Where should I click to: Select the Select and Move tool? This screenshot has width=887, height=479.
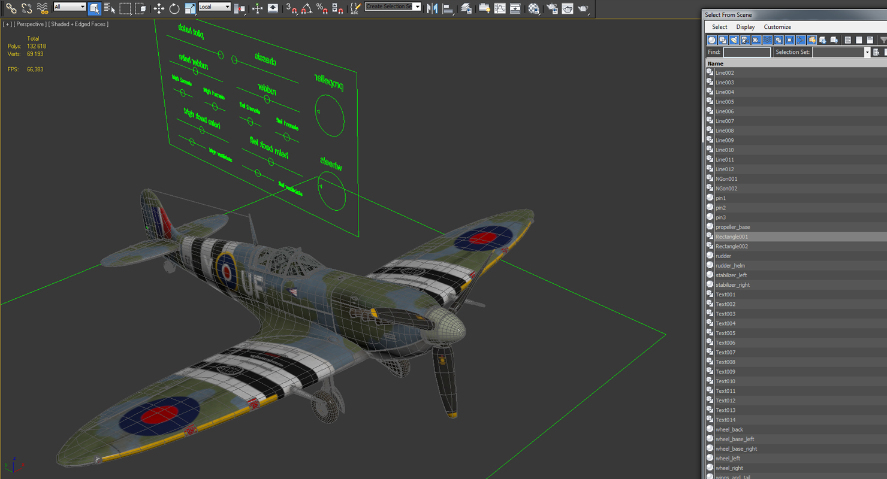coord(159,8)
